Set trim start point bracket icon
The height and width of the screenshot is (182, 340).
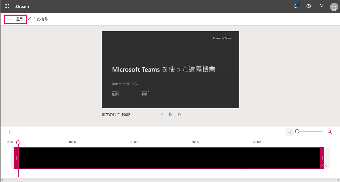tap(11, 132)
